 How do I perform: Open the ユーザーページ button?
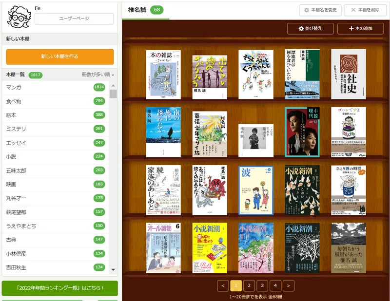click(74, 19)
